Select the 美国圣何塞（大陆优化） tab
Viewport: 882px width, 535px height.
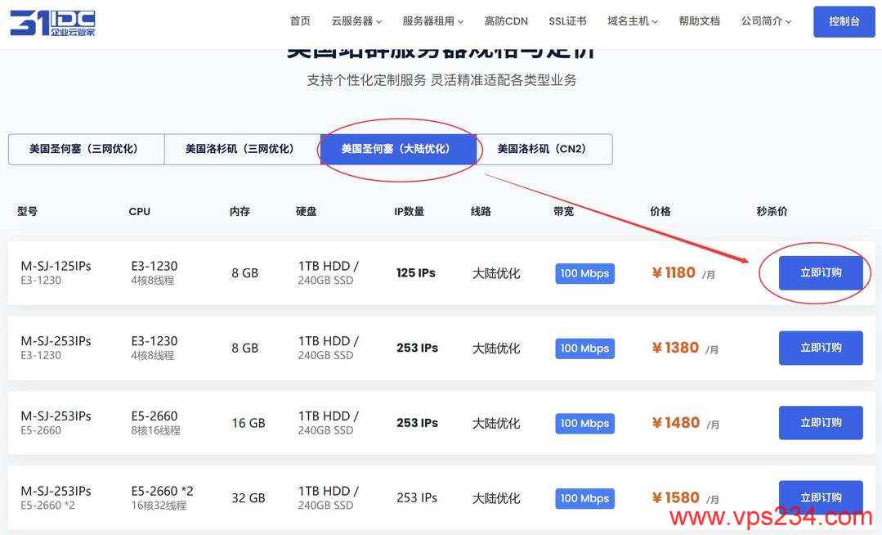click(397, 149)
